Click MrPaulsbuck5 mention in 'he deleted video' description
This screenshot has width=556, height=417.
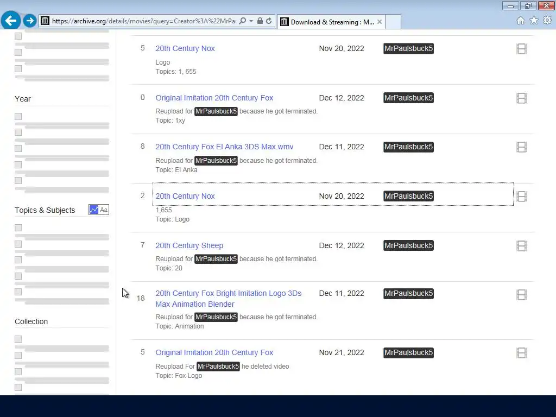pos(218,367)
